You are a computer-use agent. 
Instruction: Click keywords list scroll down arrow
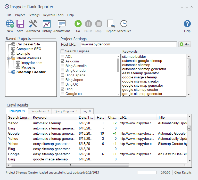pyautogui.click(x=189, y=94)
